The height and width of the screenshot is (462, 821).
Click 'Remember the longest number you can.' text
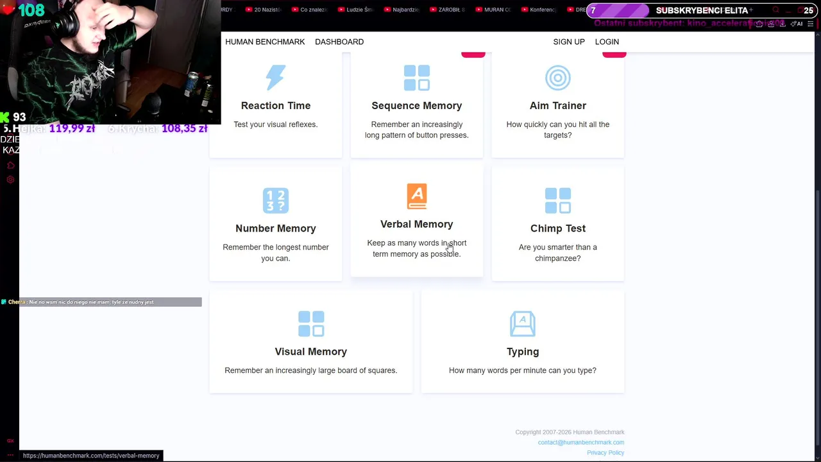pos(276,253)
